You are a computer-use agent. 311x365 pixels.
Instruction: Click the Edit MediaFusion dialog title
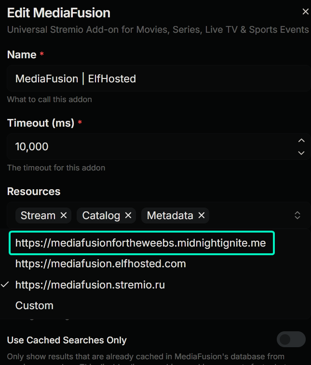pos(59,13)
